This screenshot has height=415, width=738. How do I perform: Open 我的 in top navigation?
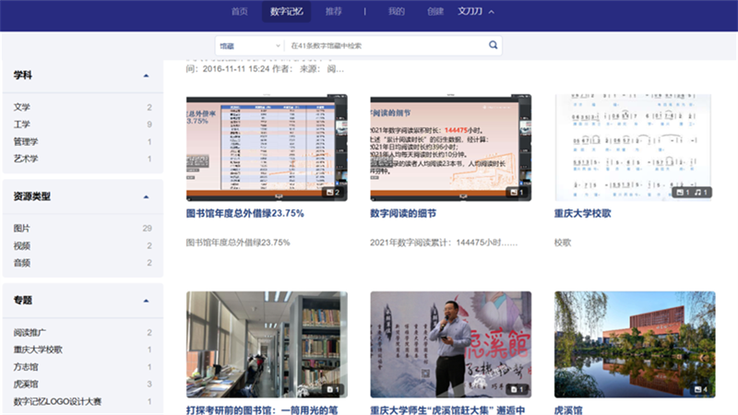(397, 11)
